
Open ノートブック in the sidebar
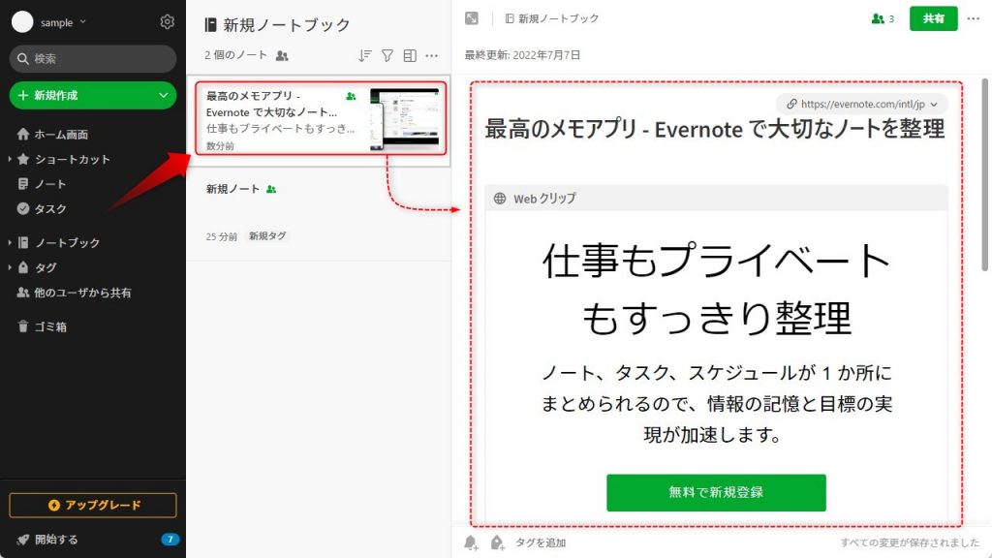(67, 243)
